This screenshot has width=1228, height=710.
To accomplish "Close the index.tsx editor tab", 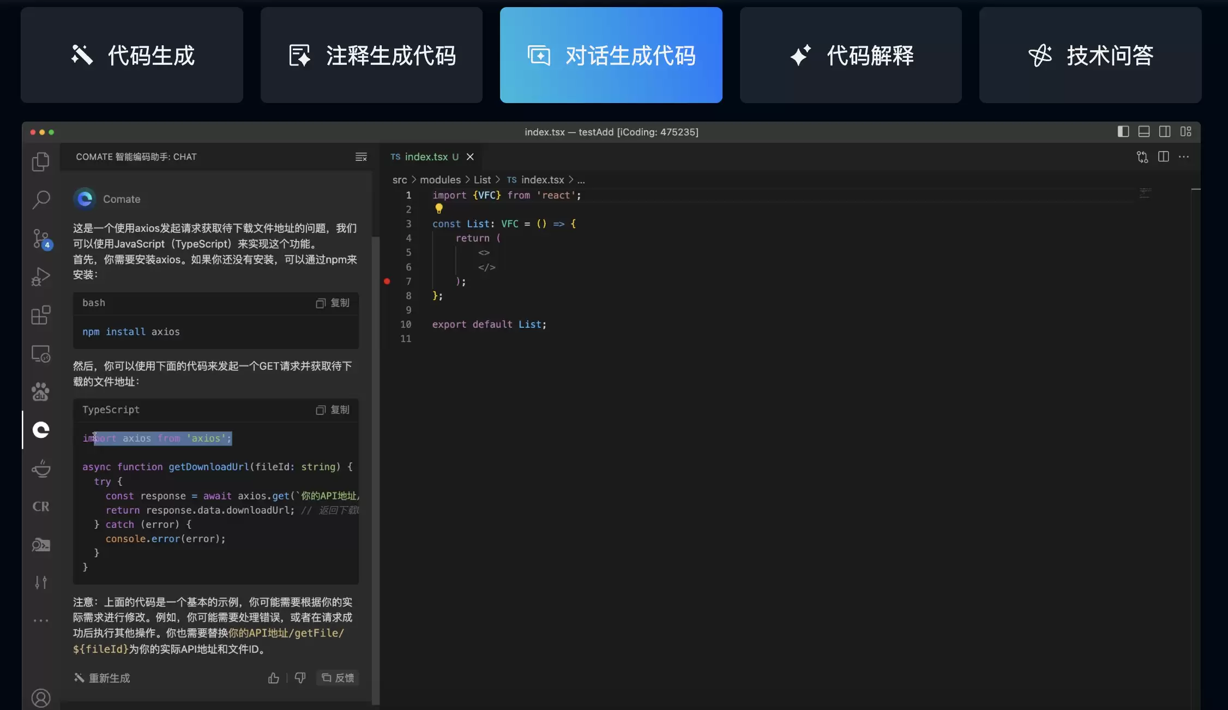I will (x=470, y=157).
